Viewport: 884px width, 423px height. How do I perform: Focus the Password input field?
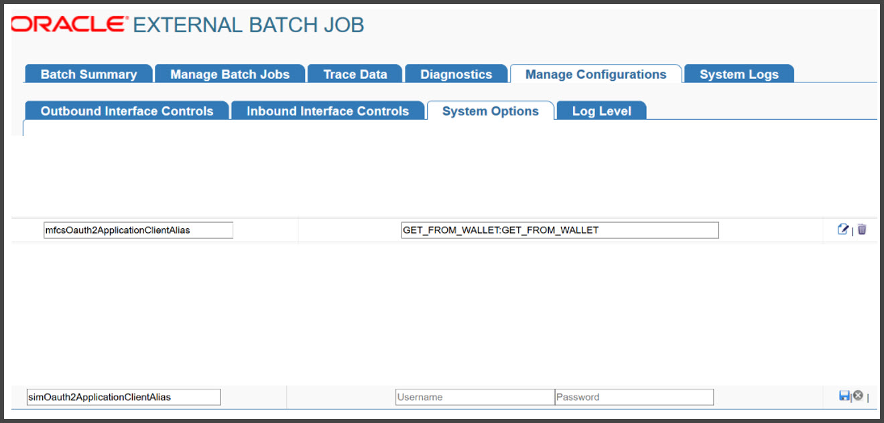tap(634, 397)
